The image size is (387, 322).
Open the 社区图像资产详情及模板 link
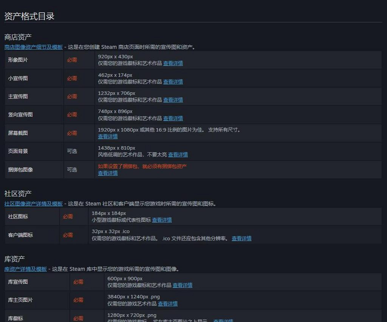coord(33,203)
